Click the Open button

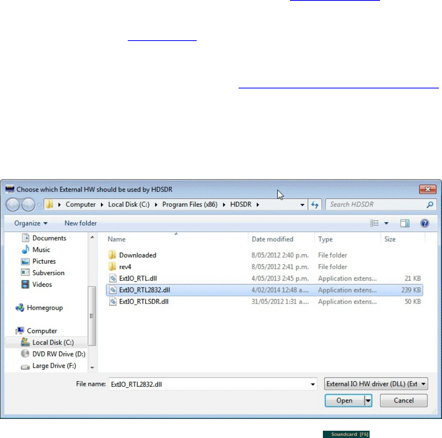344,400
